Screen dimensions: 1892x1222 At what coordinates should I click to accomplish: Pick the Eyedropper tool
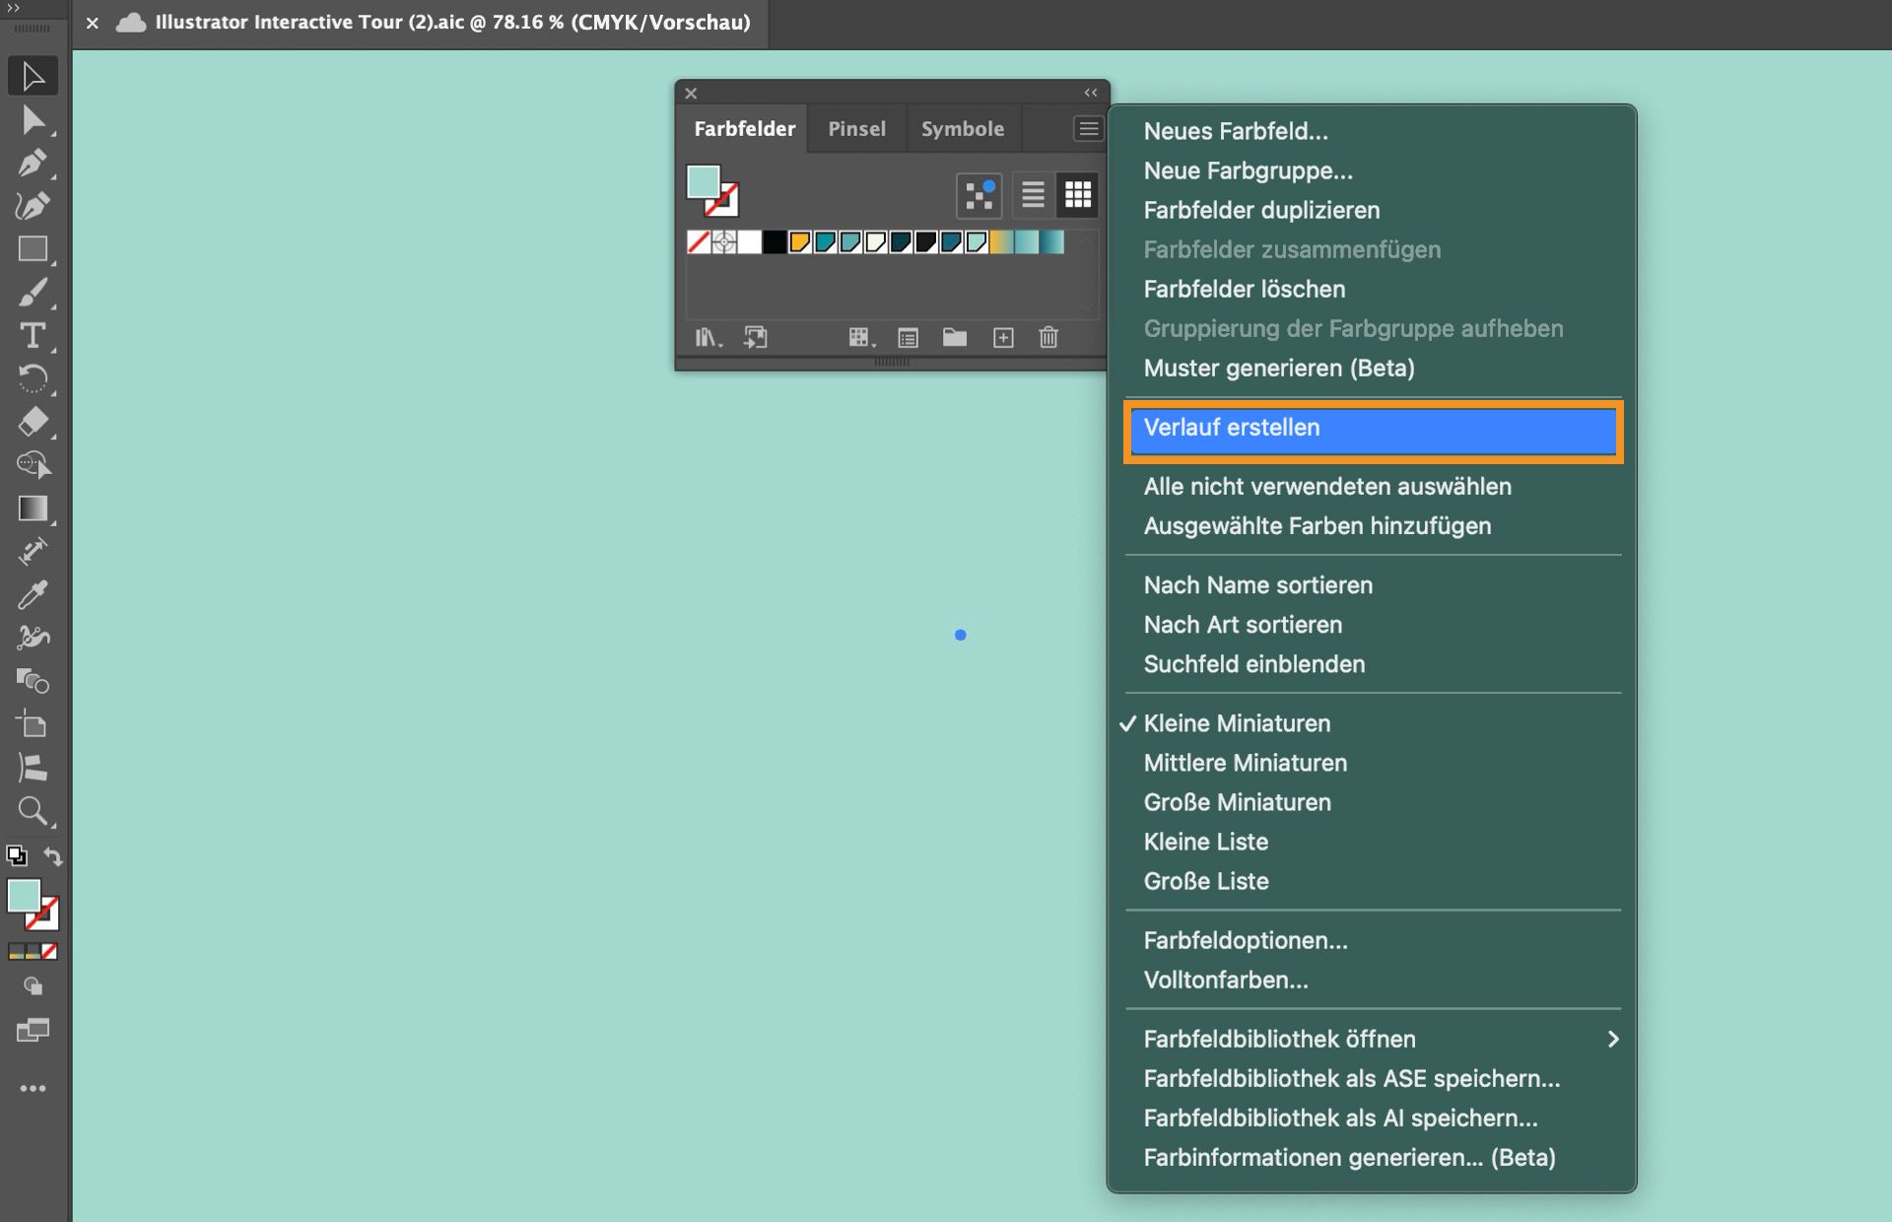[x=33, y=593]
